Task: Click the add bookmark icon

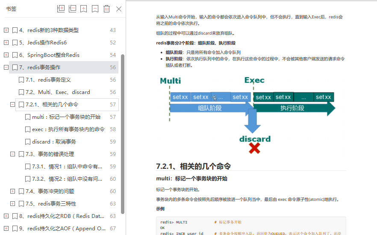Action: 83,9
